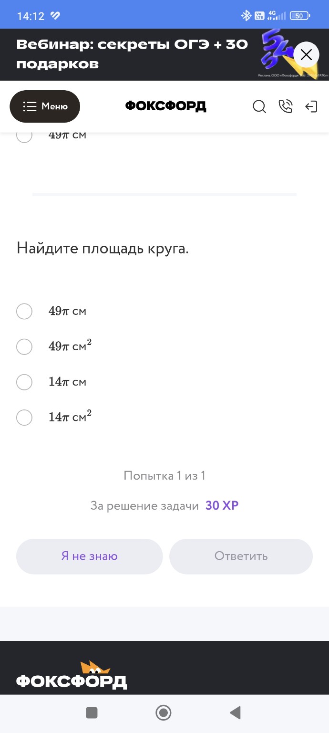Image resolution: width=329 pixels, height=733 pixels.
Task: Click the Я не знаю button
Action: tap(89, 556)
